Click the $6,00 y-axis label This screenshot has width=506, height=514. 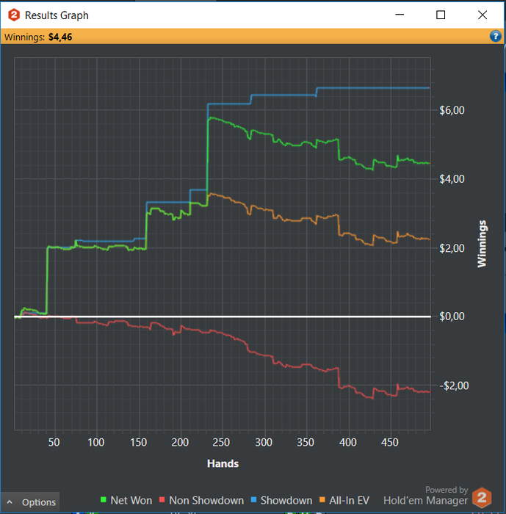click(452, 110)
